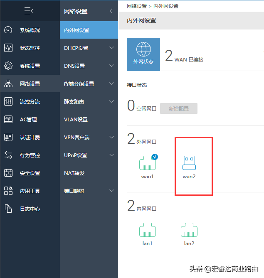Click the 新增配置 button
The height and width of the screenshot is (278, 264).
179,108
